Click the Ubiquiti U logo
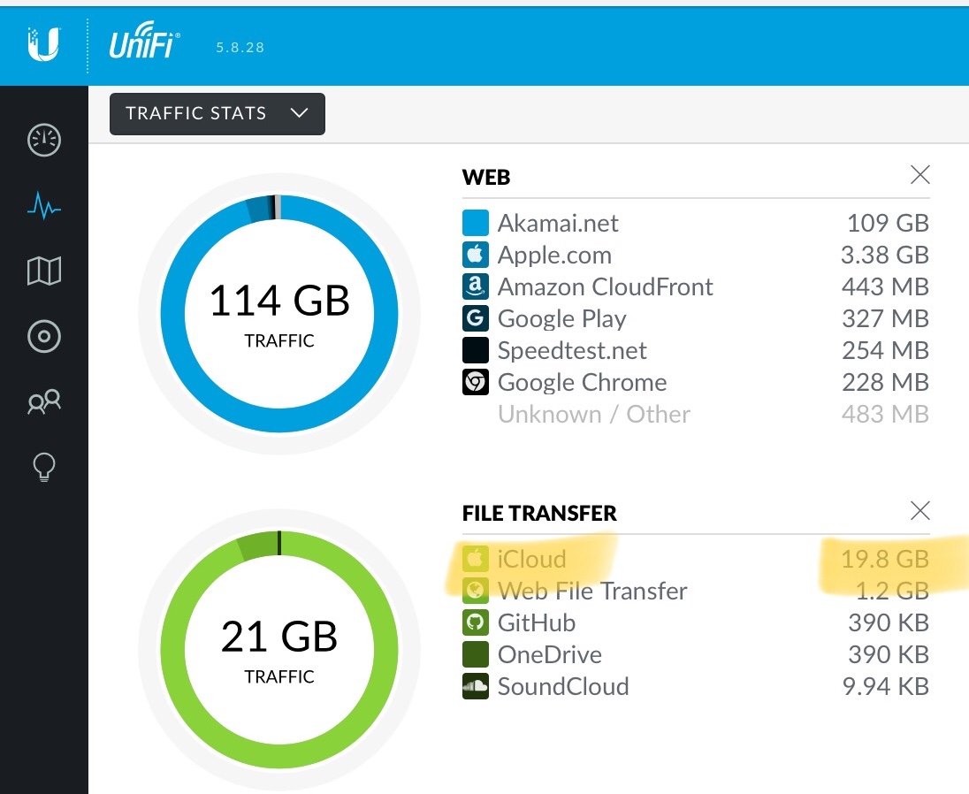Image resolution: width=969 pixels, height=794 pixels. coord(43,44)
